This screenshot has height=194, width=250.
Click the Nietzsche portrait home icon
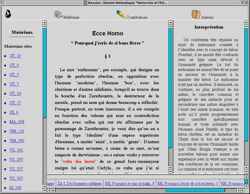[x=8, y=14]
